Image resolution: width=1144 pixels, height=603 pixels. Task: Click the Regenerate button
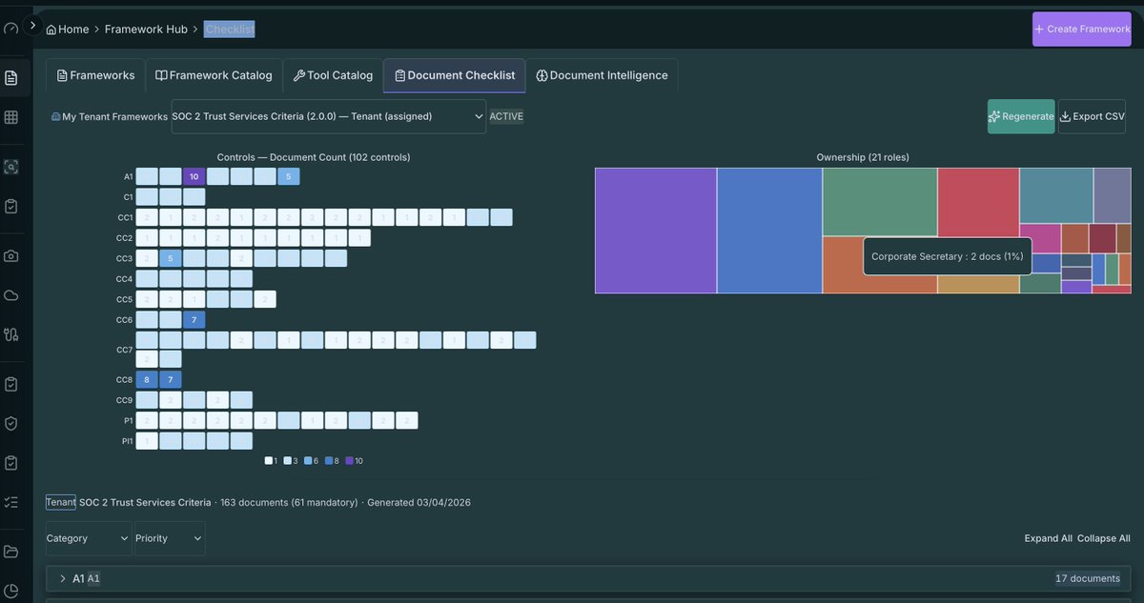pos(1021,116)
